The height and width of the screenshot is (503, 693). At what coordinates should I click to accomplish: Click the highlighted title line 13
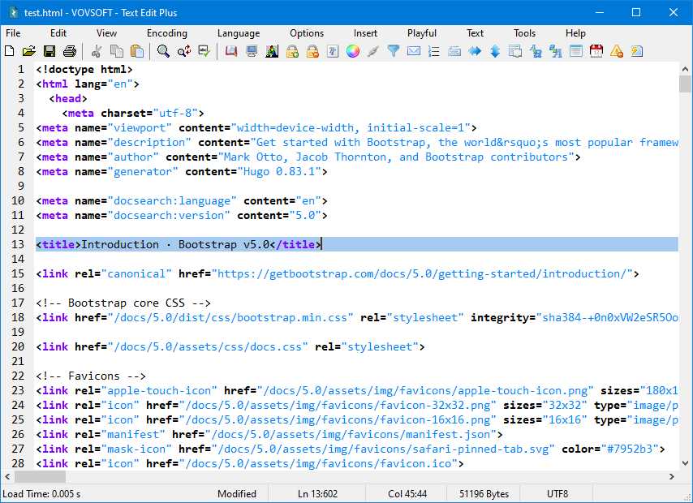[x=357, y=244]
